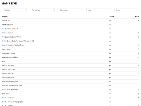Screen dimensions: 141x106
Task: Sort by the Bilder column header
Action: pos(137,17)
